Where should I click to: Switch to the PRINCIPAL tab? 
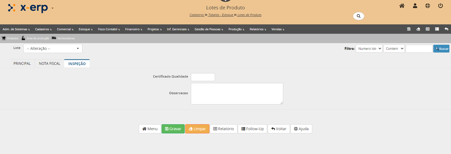click(x=22, y=63)
